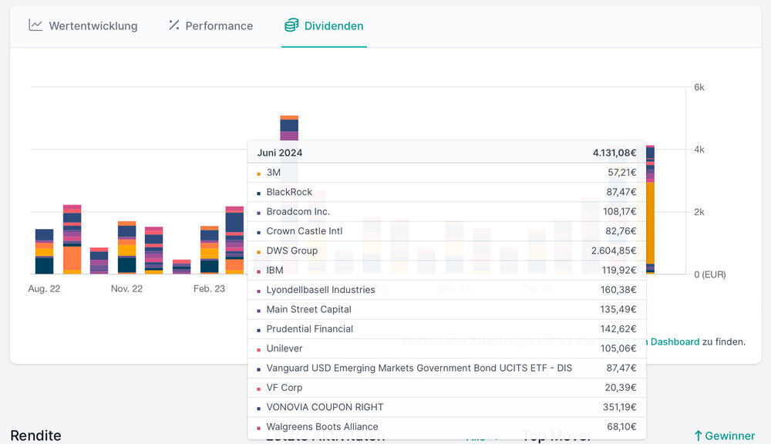Switch to the Wertentwicklung tab

tap(93, 25)
